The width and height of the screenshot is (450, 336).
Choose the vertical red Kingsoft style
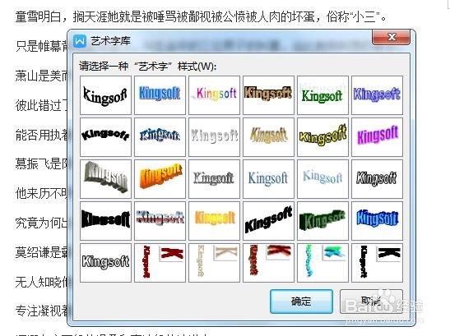click(x=160, y=263)
